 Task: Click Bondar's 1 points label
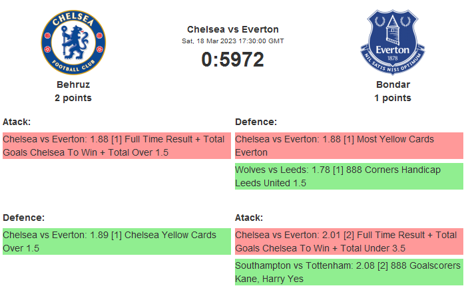[393, 98]
